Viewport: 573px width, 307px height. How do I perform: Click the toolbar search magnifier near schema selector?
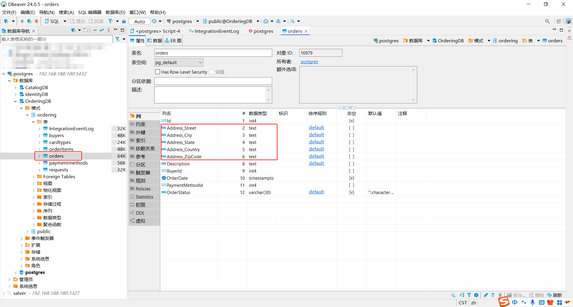click(292, 21)
